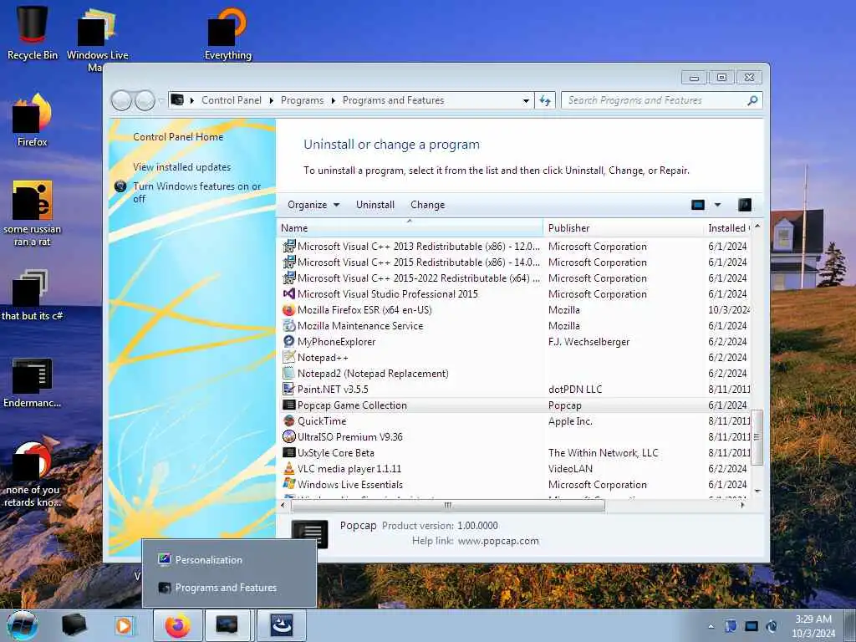Click the rightmost pinned taskbar app icon

click(x=282, y=625)
